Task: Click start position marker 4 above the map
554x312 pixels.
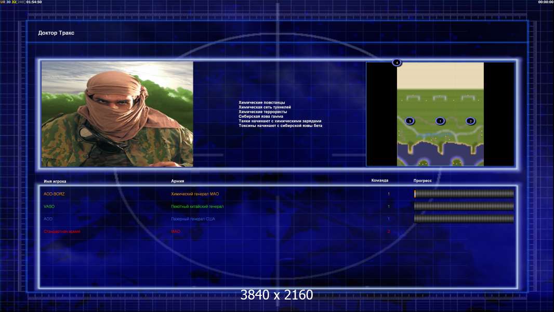Action: click(x=397, y=62)
